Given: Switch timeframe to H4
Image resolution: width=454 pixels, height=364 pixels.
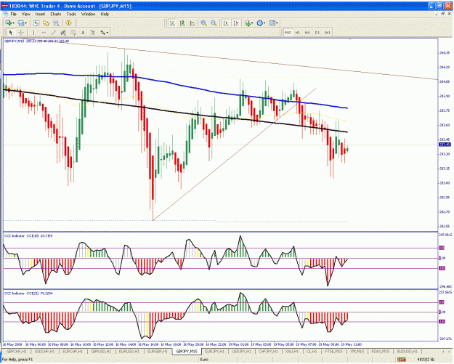Looking at the screenshot, I should pyautogui.click(x=307, y=33).
